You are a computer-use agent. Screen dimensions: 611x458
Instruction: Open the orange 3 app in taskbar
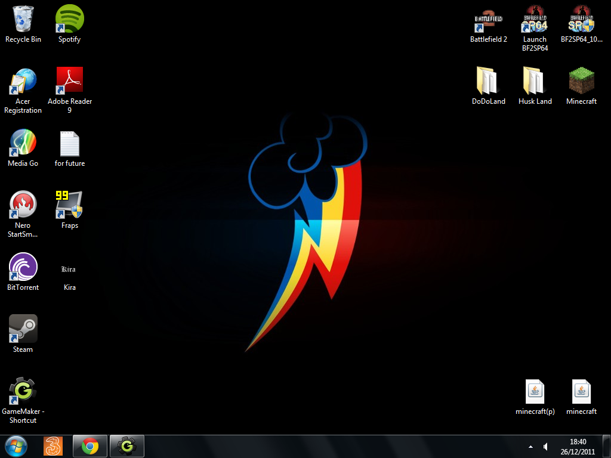coord(53,446)
